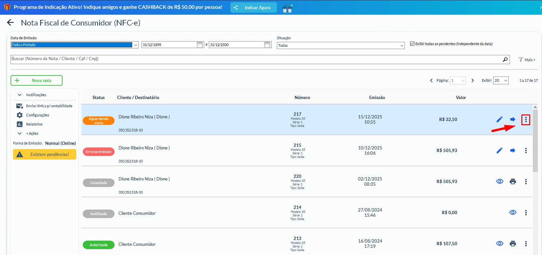
Task: Click the back arrow beside the NFC-e title
Action: click(x=10, y=23)
